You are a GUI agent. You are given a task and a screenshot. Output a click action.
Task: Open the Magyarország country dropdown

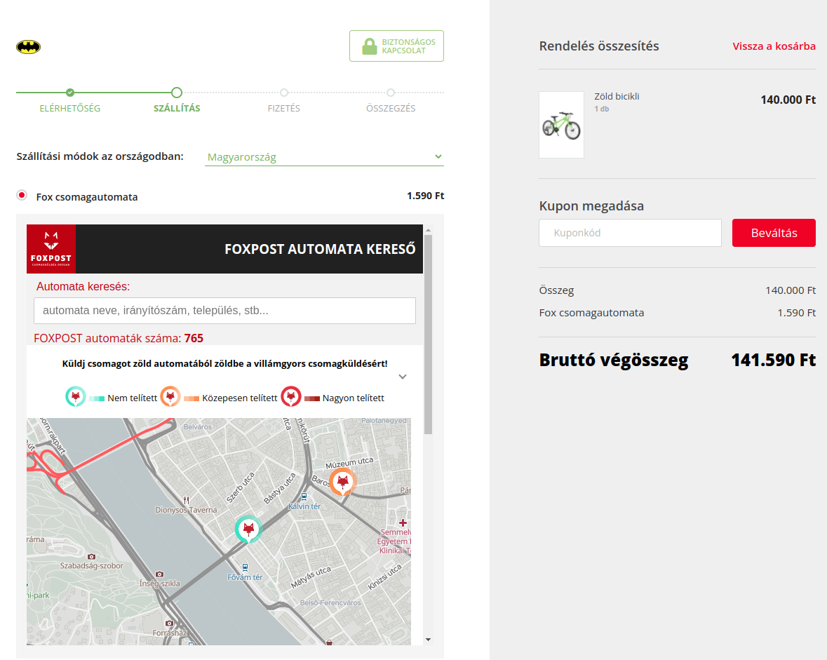(324, 156)
